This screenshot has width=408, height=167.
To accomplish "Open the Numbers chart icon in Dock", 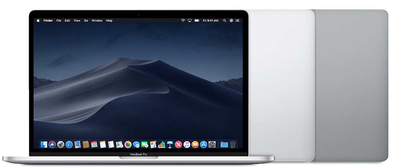I will [162, 144].
